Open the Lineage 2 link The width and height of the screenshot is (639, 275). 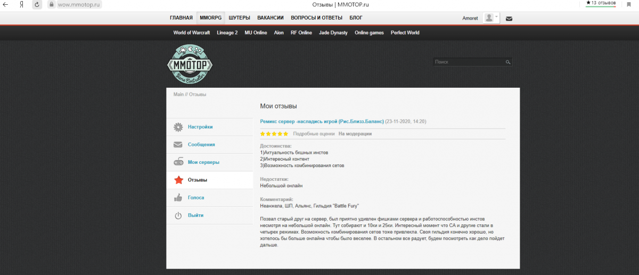click(x=227, y=32)
